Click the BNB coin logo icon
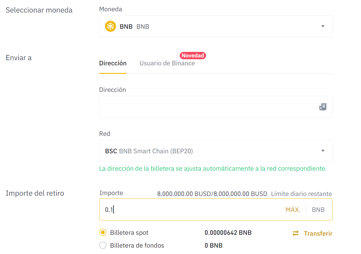 [110, 26]
